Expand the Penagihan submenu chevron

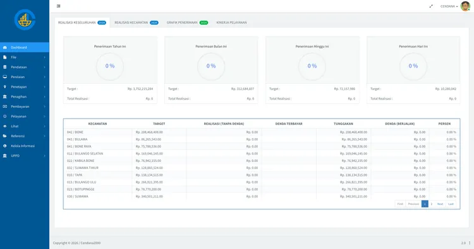pyautogui.click(x=44, y=96)
